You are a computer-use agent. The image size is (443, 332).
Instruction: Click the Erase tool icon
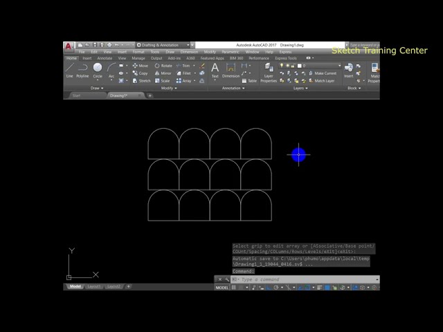click(x=202, y=66)
